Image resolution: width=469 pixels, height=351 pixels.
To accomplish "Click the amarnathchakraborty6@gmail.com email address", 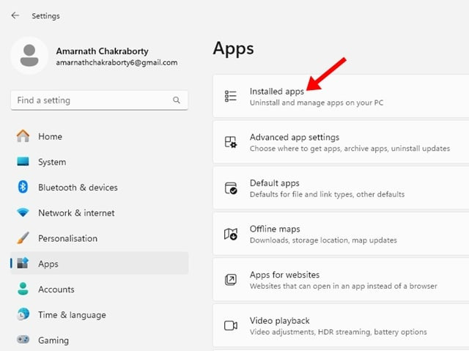I will tap(117, 62).
